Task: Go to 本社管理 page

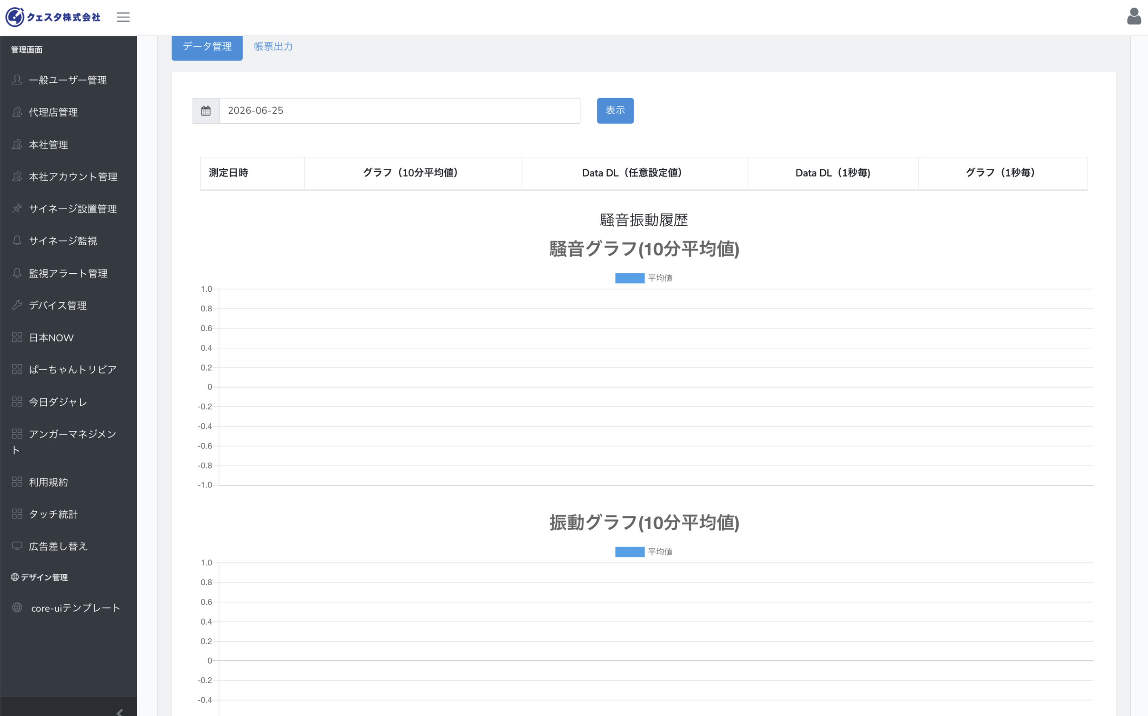Action: point(68,144)
